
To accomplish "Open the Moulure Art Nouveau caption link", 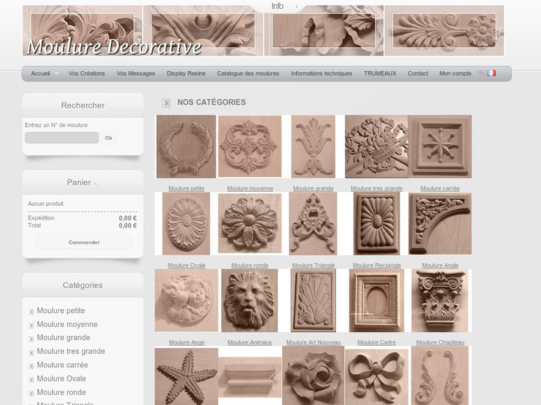I will (x=314, y=342).
